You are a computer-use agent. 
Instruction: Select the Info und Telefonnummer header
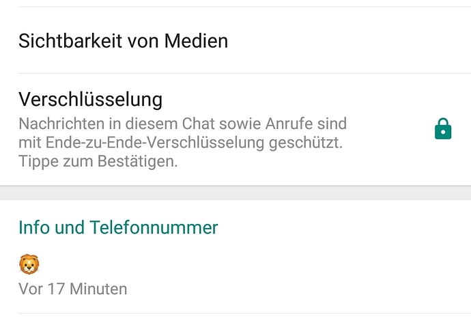[x=118, y=227]
